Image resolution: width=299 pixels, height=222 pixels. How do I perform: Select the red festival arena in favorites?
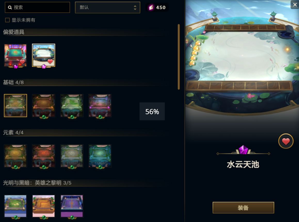click(x=15, y=55)
